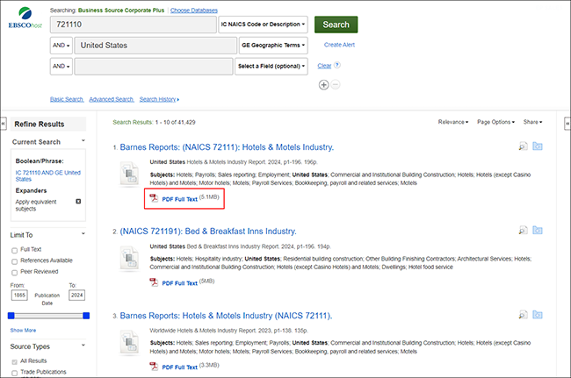The image size is (571, 378).
Task: Preview Bed & Breakfast Inns result icon
Action: click(x=523, y=231)
